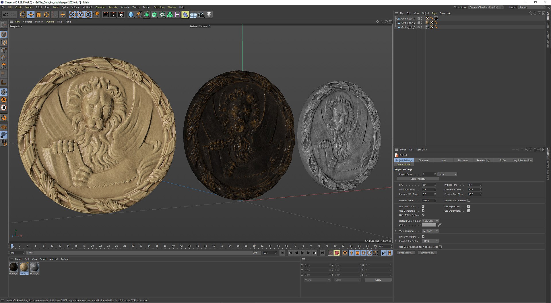This screenshot has width=551, height=303.
Task: Play the animation forward
Action: pyautogui.click(x=302, y=253)
